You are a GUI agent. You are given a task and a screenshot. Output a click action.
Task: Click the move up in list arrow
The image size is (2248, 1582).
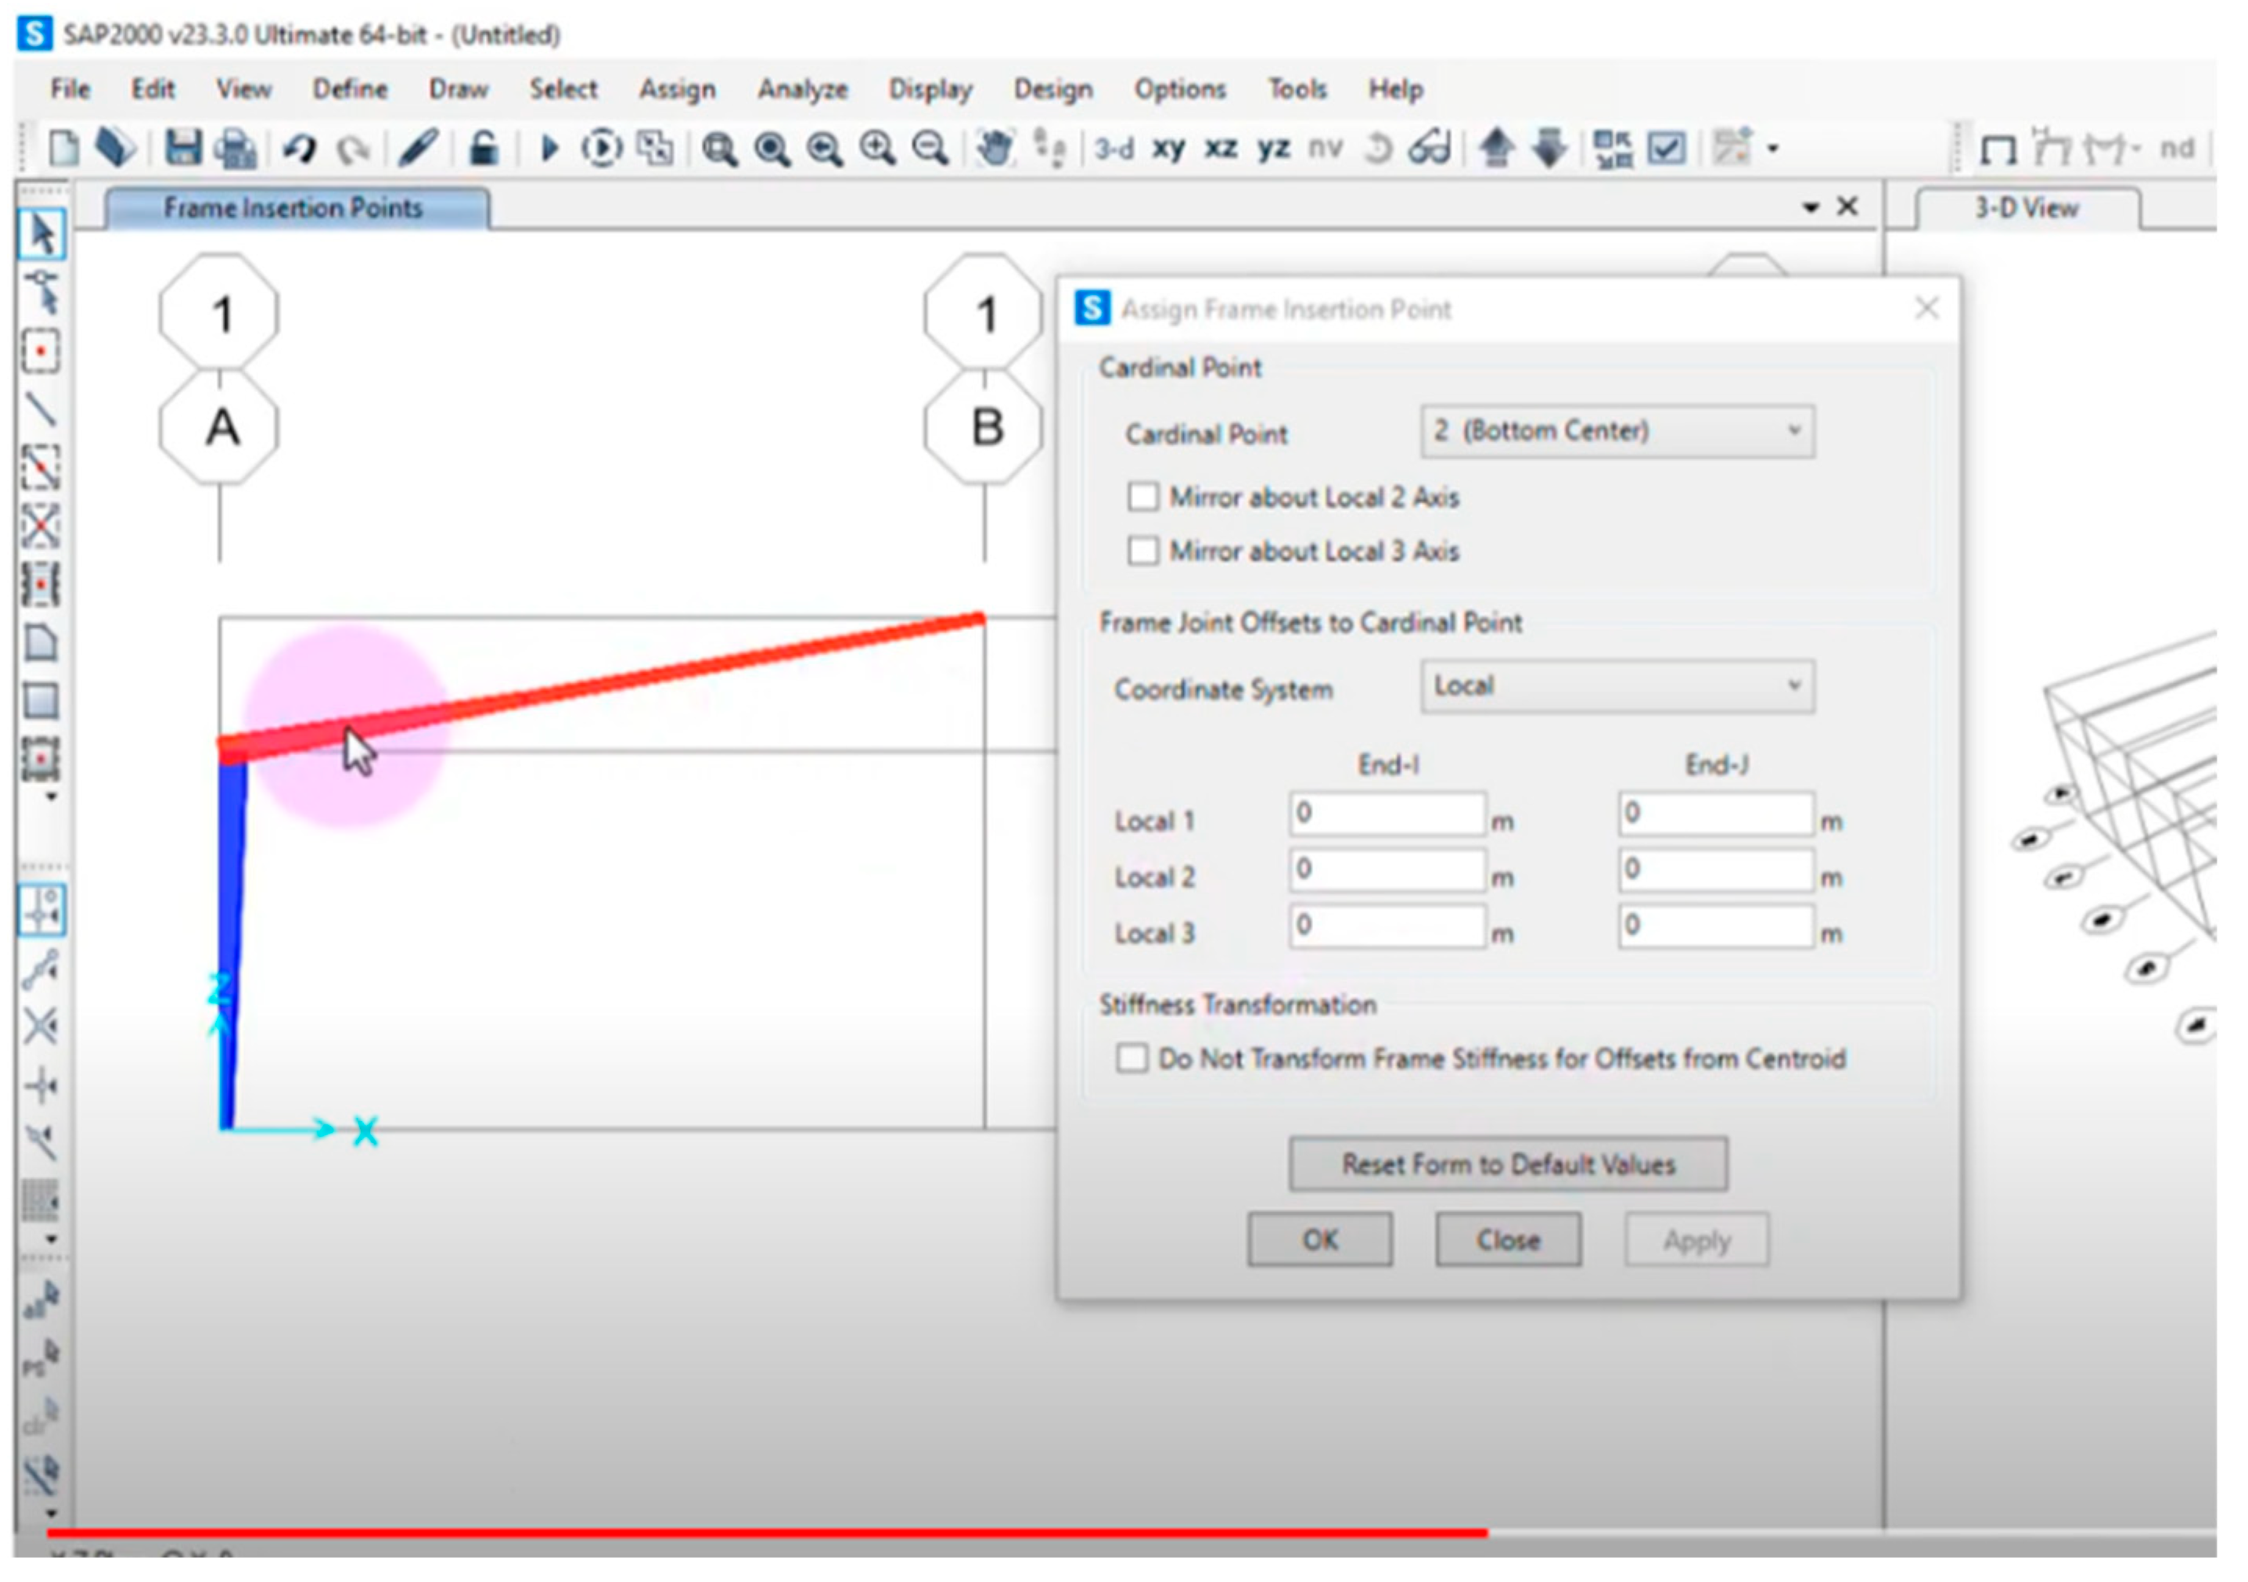[1496, 149]
